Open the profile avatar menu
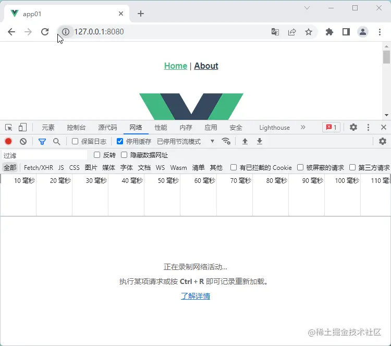Viewport: 391px width, 346px height. pos(363,32)
